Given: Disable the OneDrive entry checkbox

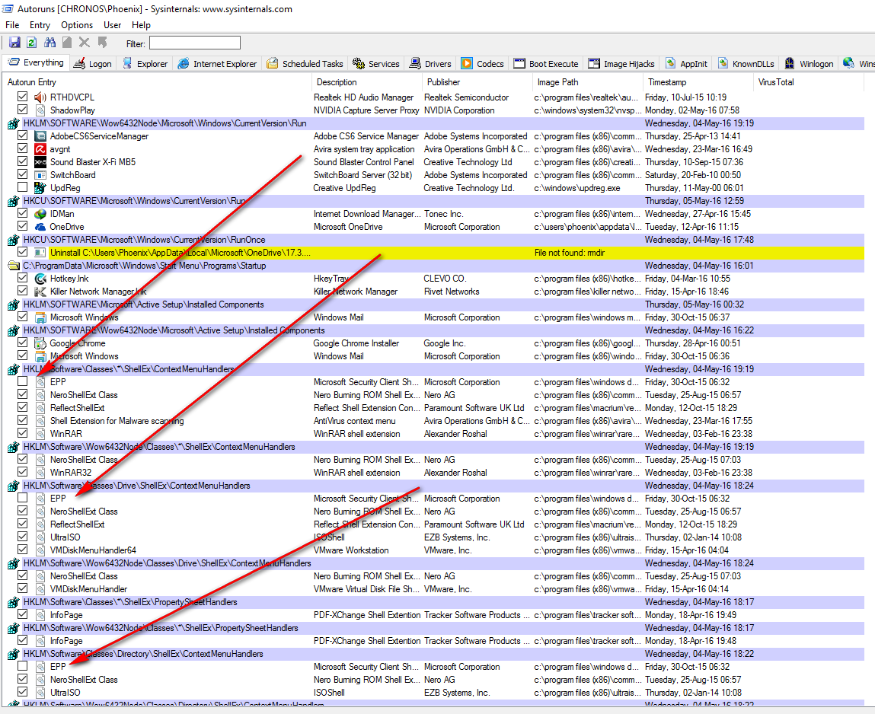Looking at the screenshot, I should click(22, 226).
